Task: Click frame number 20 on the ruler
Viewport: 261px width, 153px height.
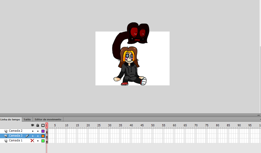Action: [x=88, y=125]
